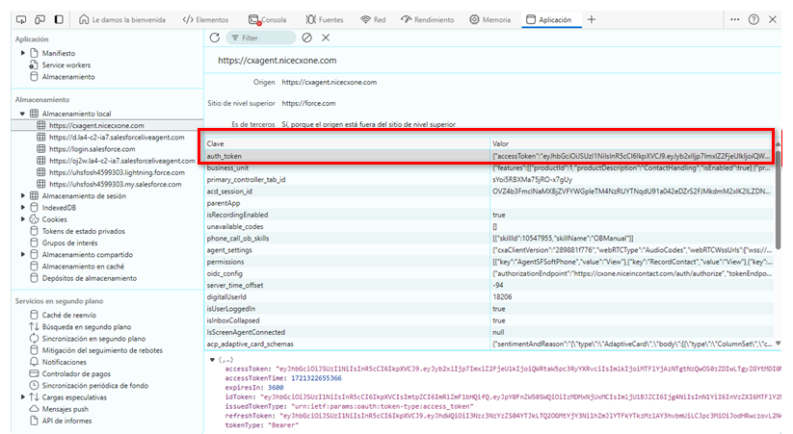
Task: Delete selected entry with X icon
Action: click(326, 38)
